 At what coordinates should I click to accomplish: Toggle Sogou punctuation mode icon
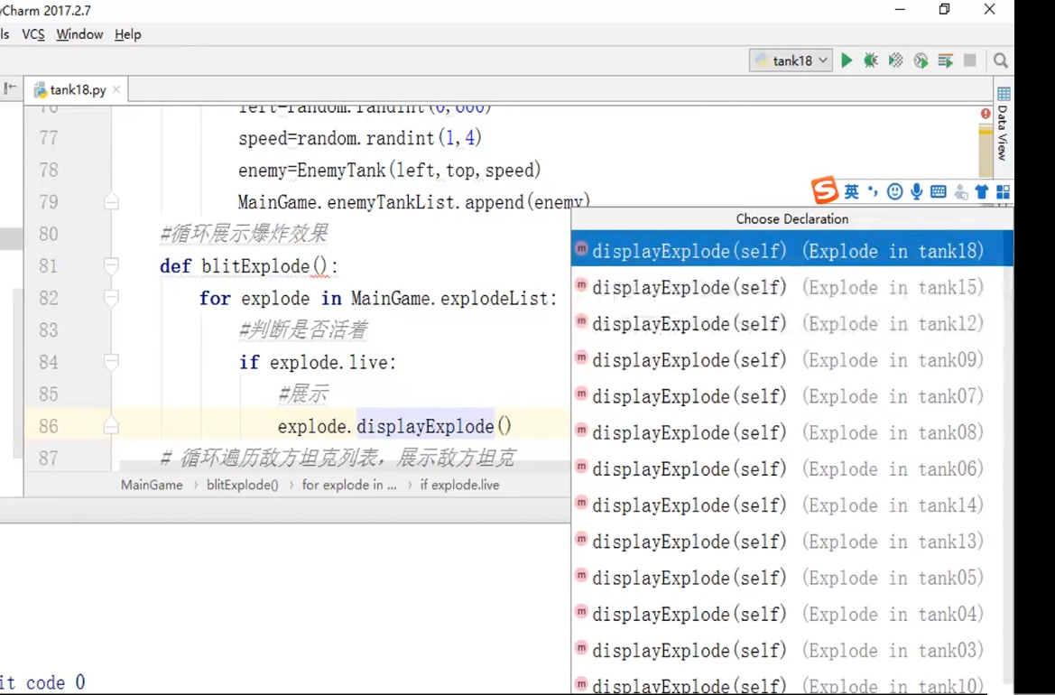pyautogui.click(x=873, y=191)
